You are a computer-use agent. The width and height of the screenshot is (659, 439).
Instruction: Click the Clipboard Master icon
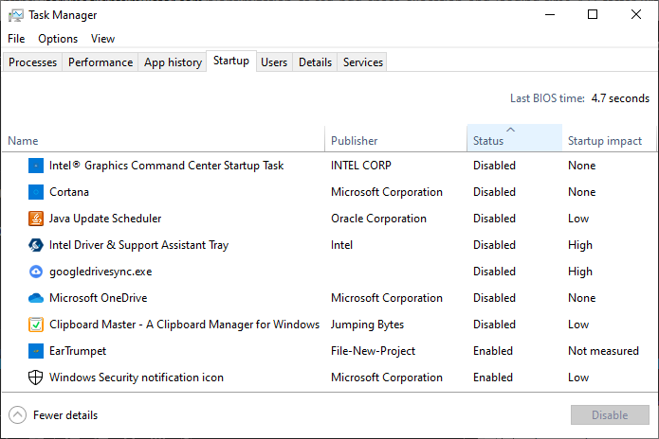36,325
